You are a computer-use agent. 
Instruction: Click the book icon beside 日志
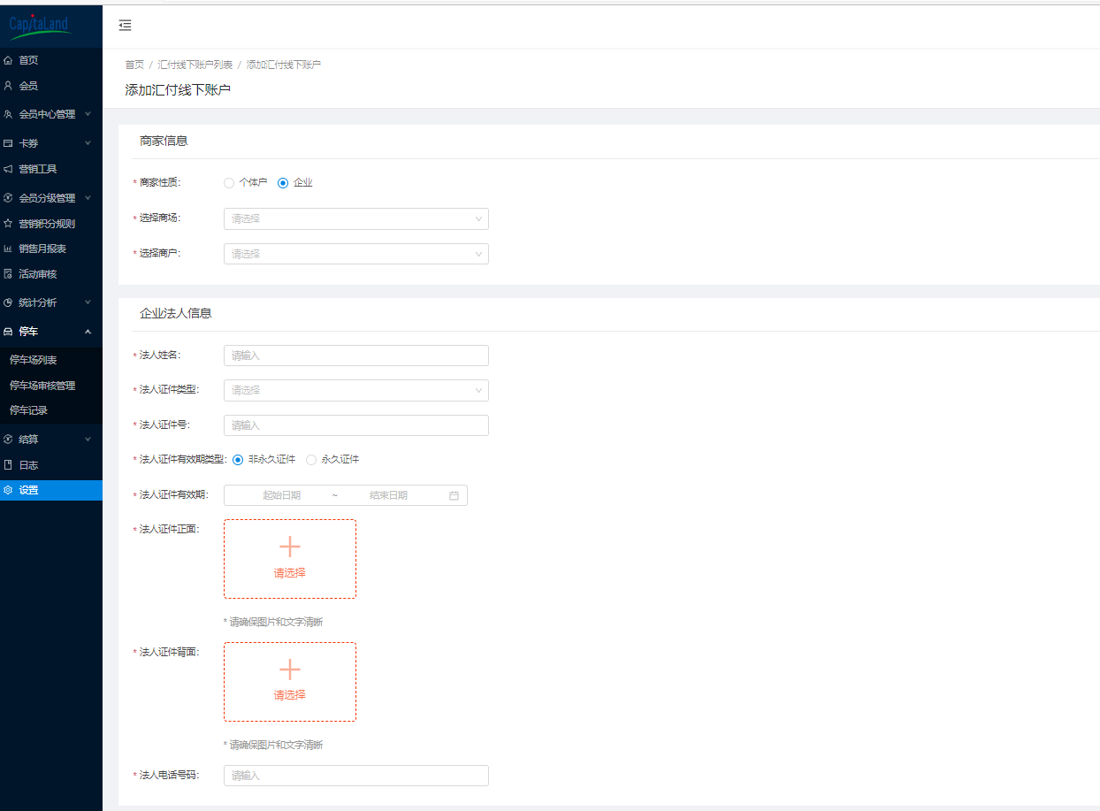click(x=8, y=464)
